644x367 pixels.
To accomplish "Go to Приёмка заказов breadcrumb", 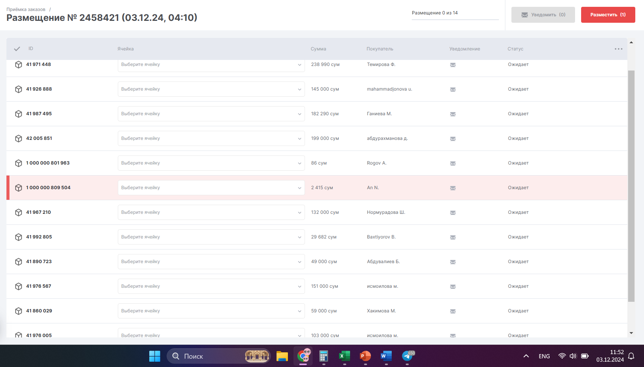I will (26, 9).
